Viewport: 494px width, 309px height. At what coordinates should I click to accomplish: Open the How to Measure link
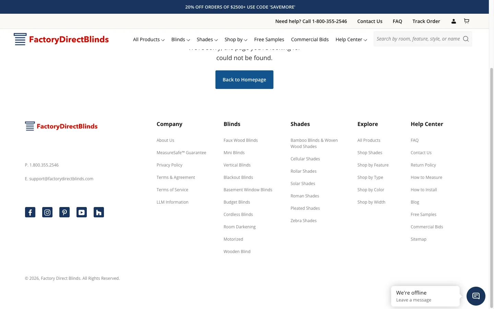pyautogui.click(x=426, y=178)
